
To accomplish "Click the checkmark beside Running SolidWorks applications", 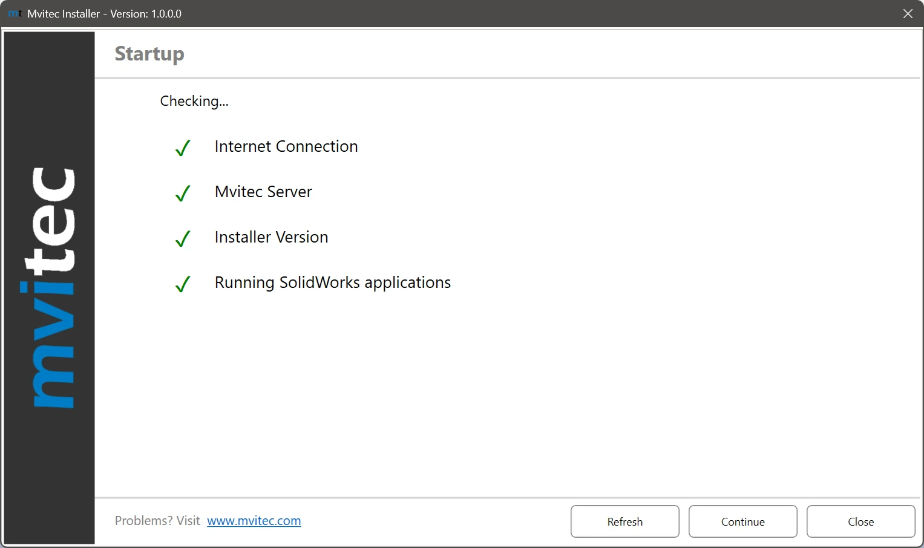I will click(x=182, y=284).
